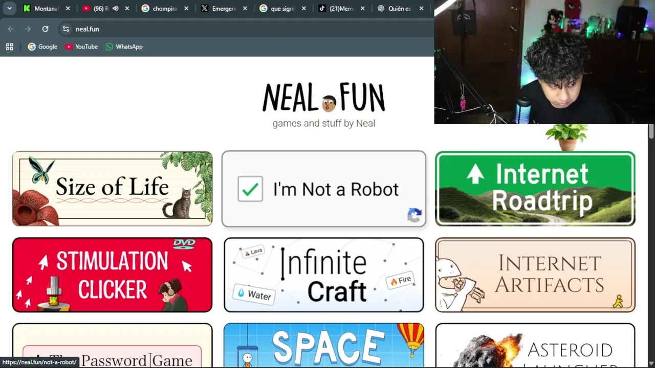Open the Infinite Craft game
Screen dimensions: 655x368
(323, 274)
